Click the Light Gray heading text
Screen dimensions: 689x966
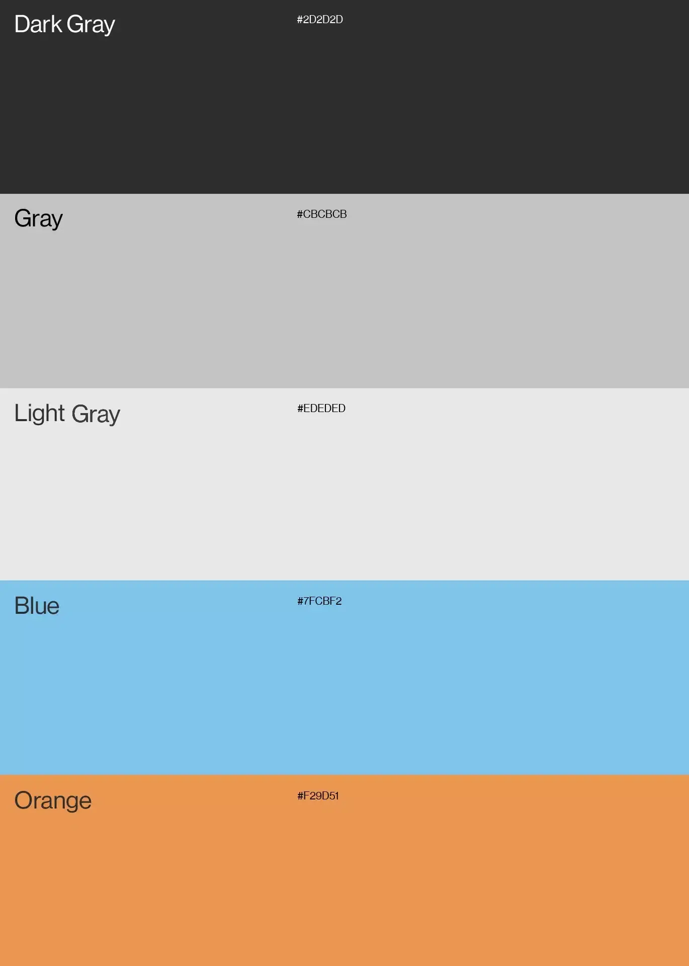click(x=67, y=414)
